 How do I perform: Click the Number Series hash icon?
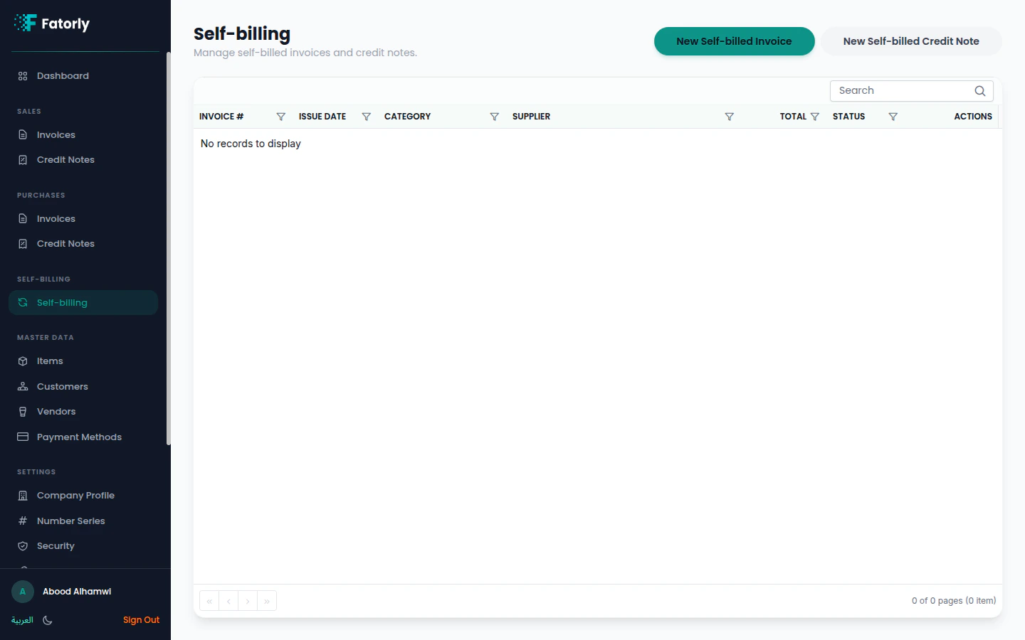(x=23, y=521)
